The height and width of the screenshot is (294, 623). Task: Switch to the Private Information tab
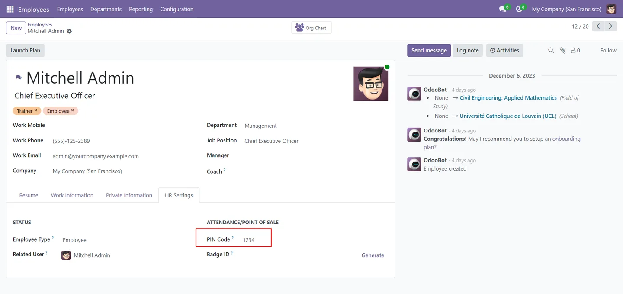click(x=129, y=195)
